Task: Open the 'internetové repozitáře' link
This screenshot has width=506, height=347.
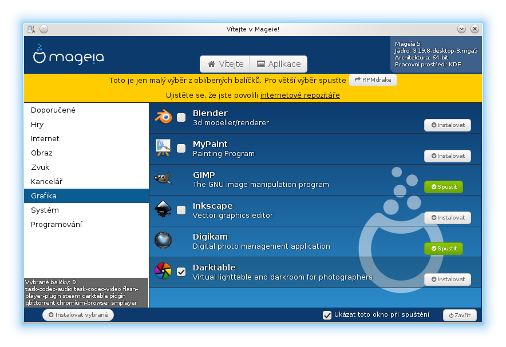Action: pyautogui.click(x=300, y=95)
